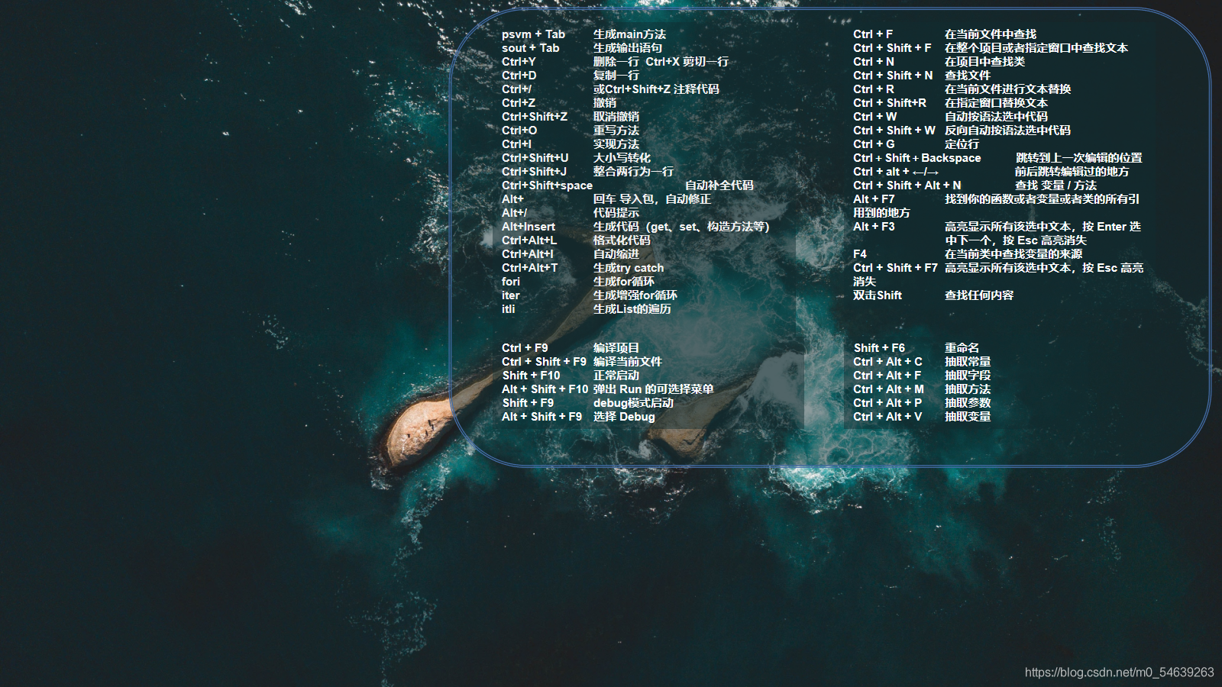Click the "Ctrl + Alt + M" shortcut text
Screen dimensions: 1222x687
[x=888, y=389]
